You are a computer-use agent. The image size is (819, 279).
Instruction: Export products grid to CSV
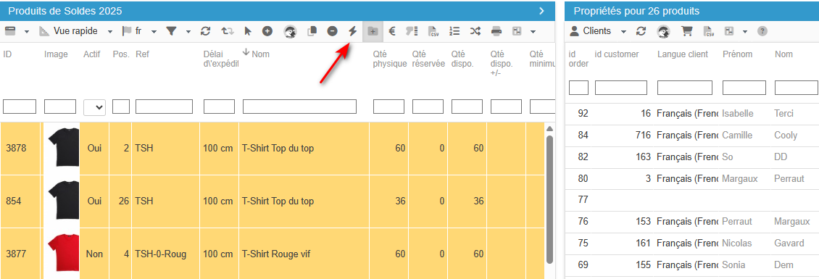(x=433, y=31)
